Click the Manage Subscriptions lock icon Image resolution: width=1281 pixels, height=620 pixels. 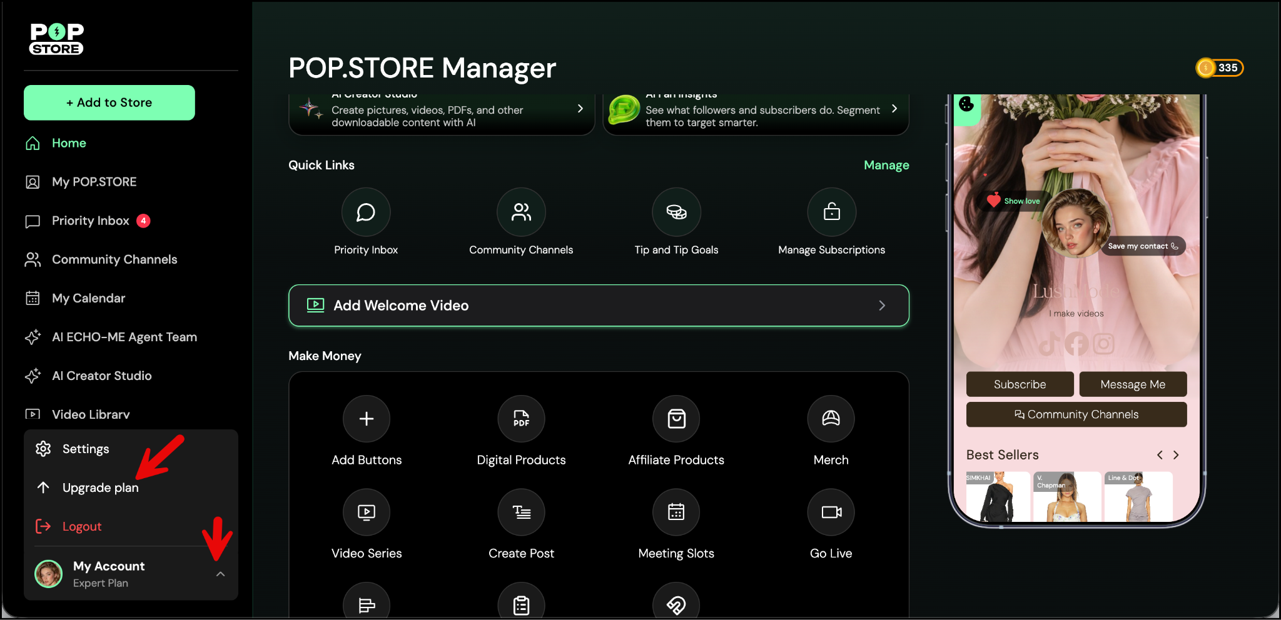831,212
